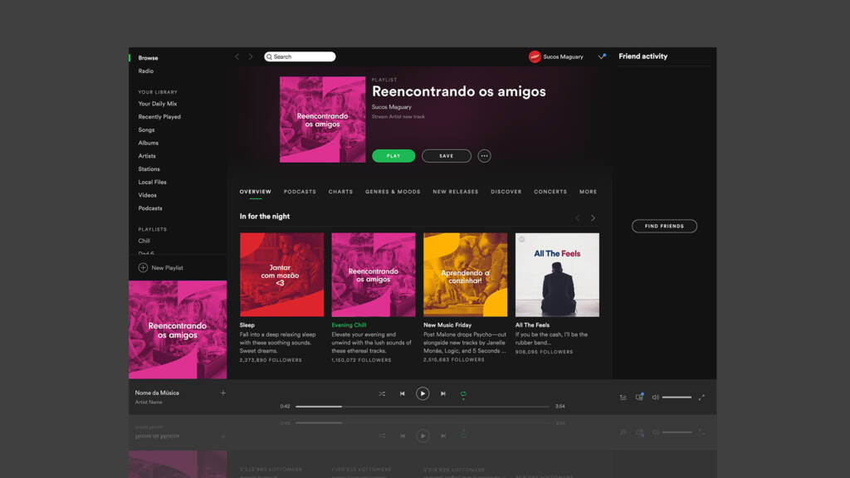Add current song to library with plus

pos(222,393)
